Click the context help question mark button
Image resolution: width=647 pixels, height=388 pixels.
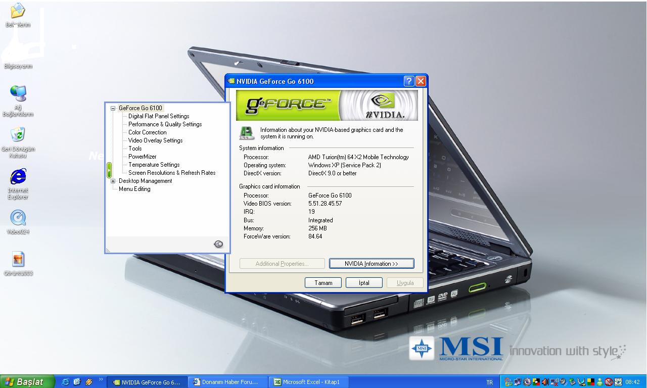pyautogui.click(x=409, y=81)
